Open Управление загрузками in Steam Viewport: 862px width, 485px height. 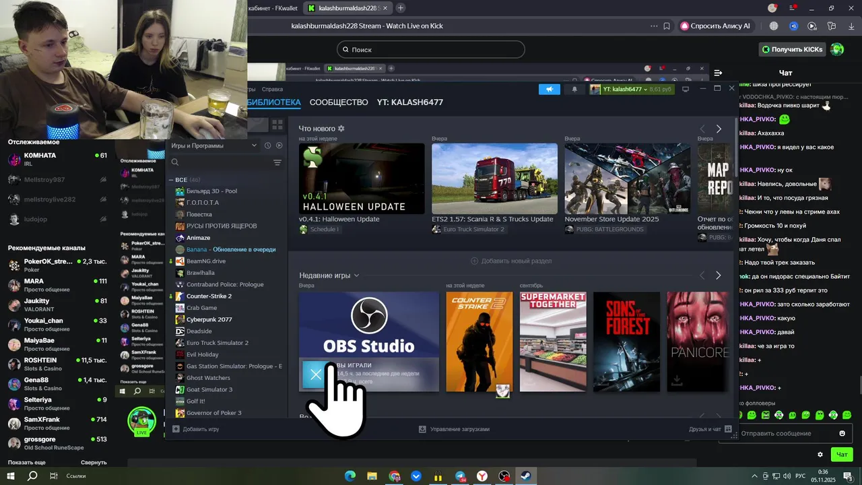click(x=454, y=429)
